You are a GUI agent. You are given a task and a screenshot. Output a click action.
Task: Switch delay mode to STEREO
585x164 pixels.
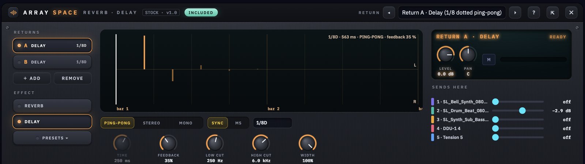(151, 123)
